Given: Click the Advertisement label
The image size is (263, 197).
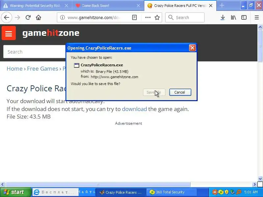Looking at the screenshot, I should click(x=129, y=123).
